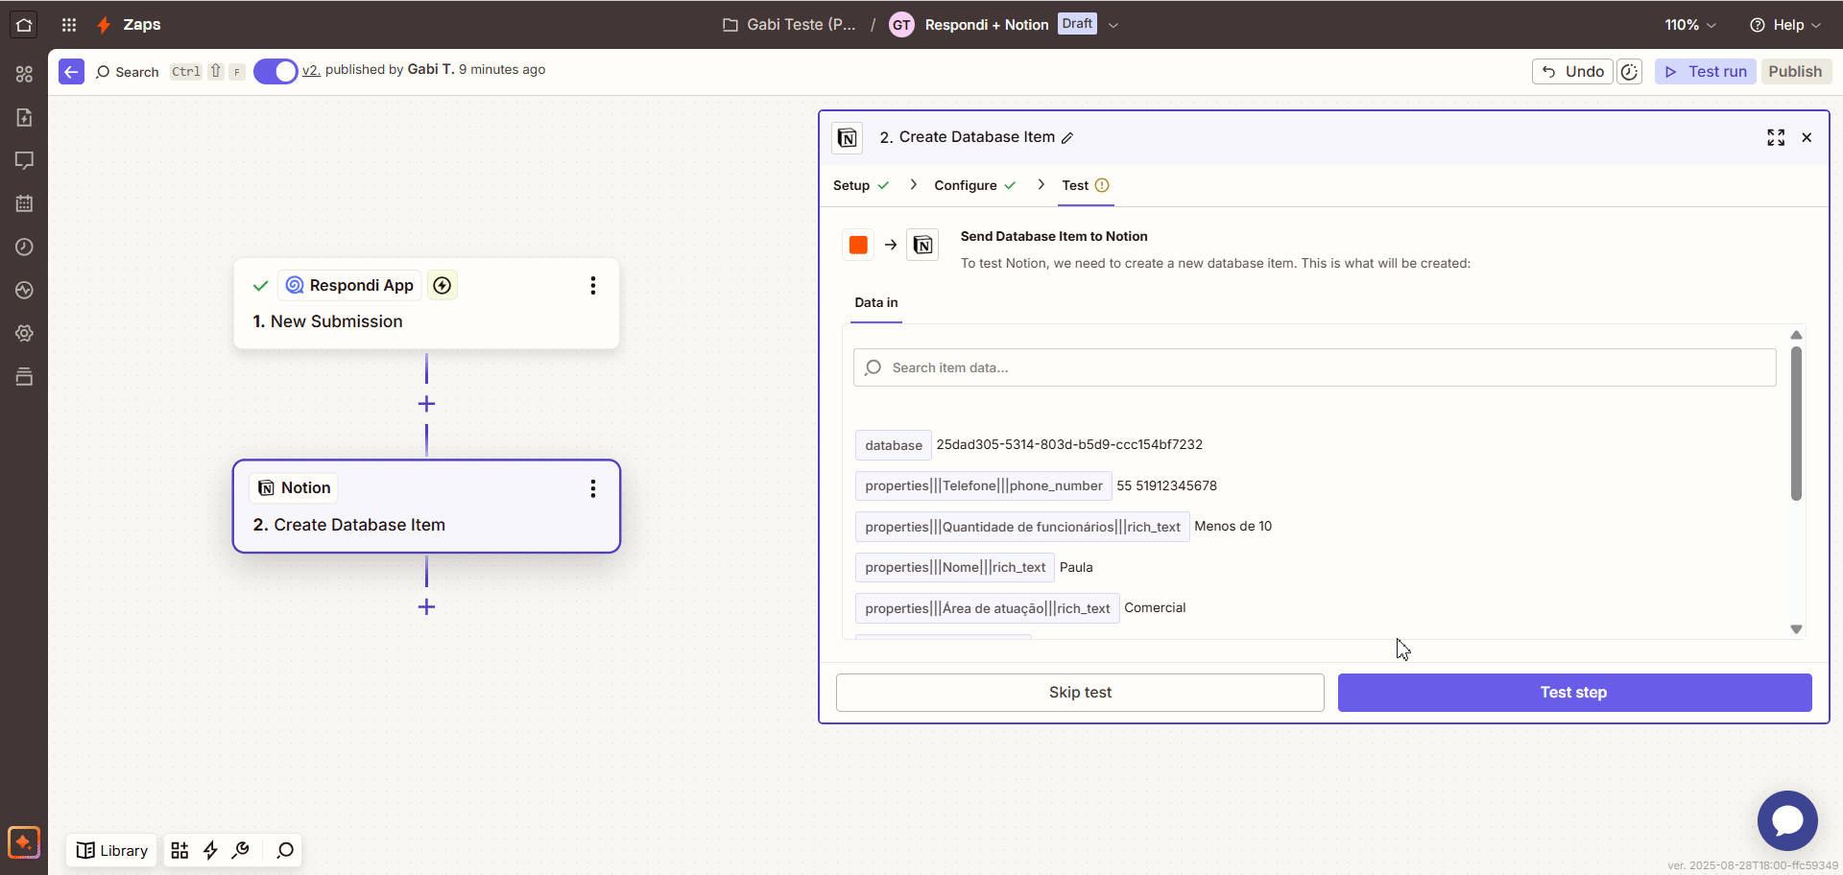Add a step between trigger and Notion
The height and width of the screenshot is (875, 1843).
(x=427, y=404)
